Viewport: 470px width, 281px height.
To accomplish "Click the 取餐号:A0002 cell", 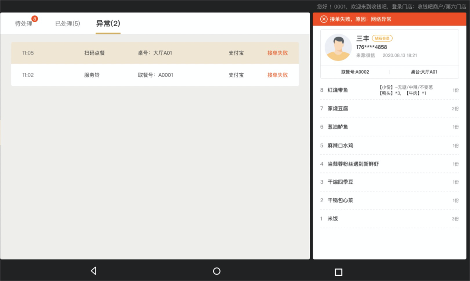I will click(355, 72).
